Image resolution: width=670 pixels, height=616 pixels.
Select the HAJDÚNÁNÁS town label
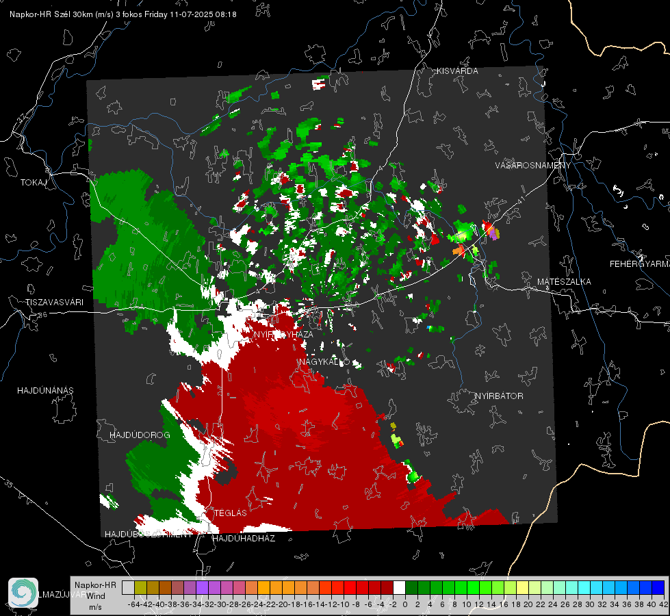(45, 391)
